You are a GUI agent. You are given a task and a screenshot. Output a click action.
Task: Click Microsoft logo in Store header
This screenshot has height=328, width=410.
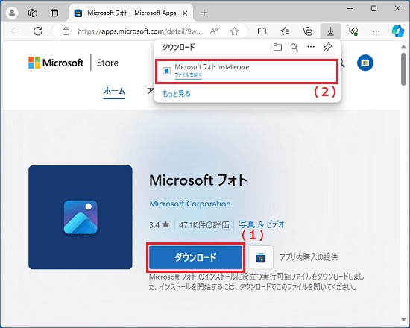pyautogui.click(x=56, y=63)
